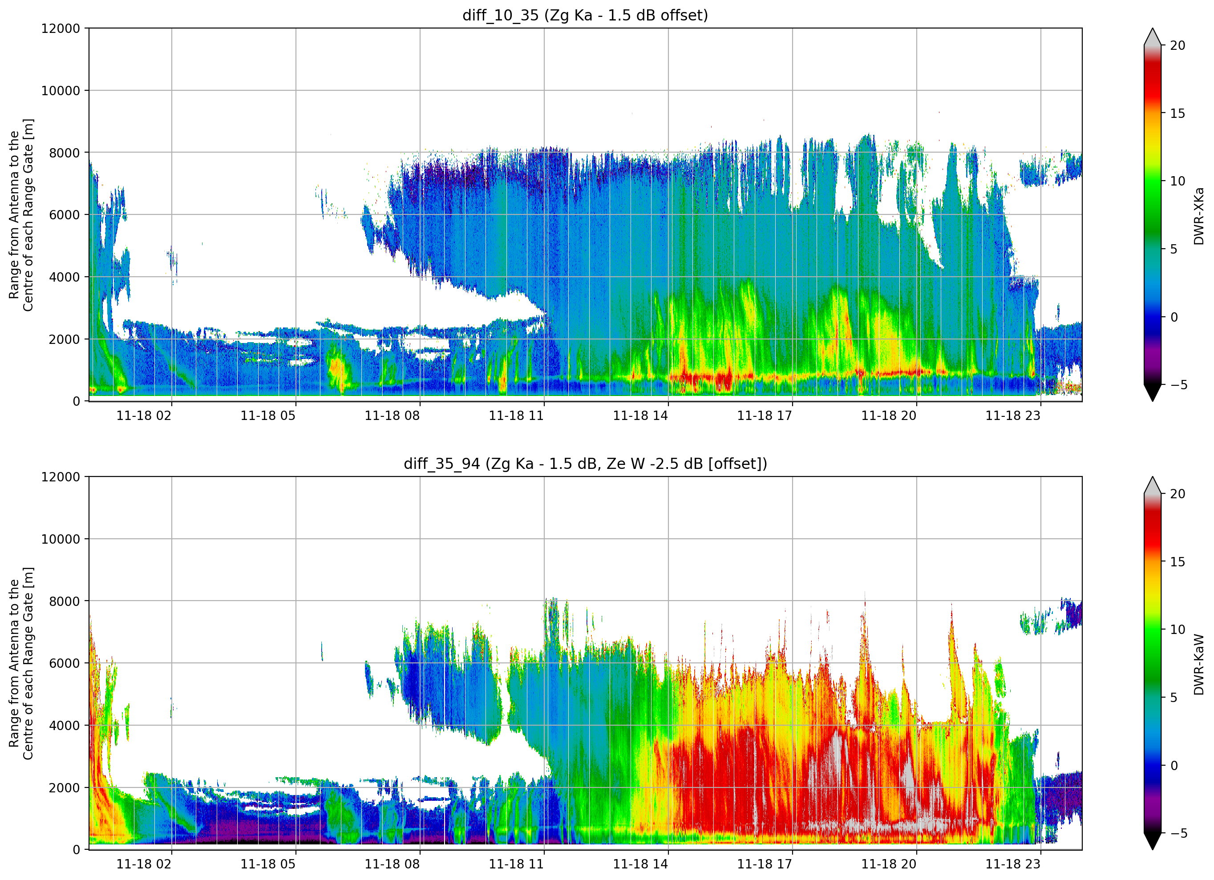Click the 5 tick on DWR-KaW colorbar
The image size is (1214, 880).
(1174, 698)
